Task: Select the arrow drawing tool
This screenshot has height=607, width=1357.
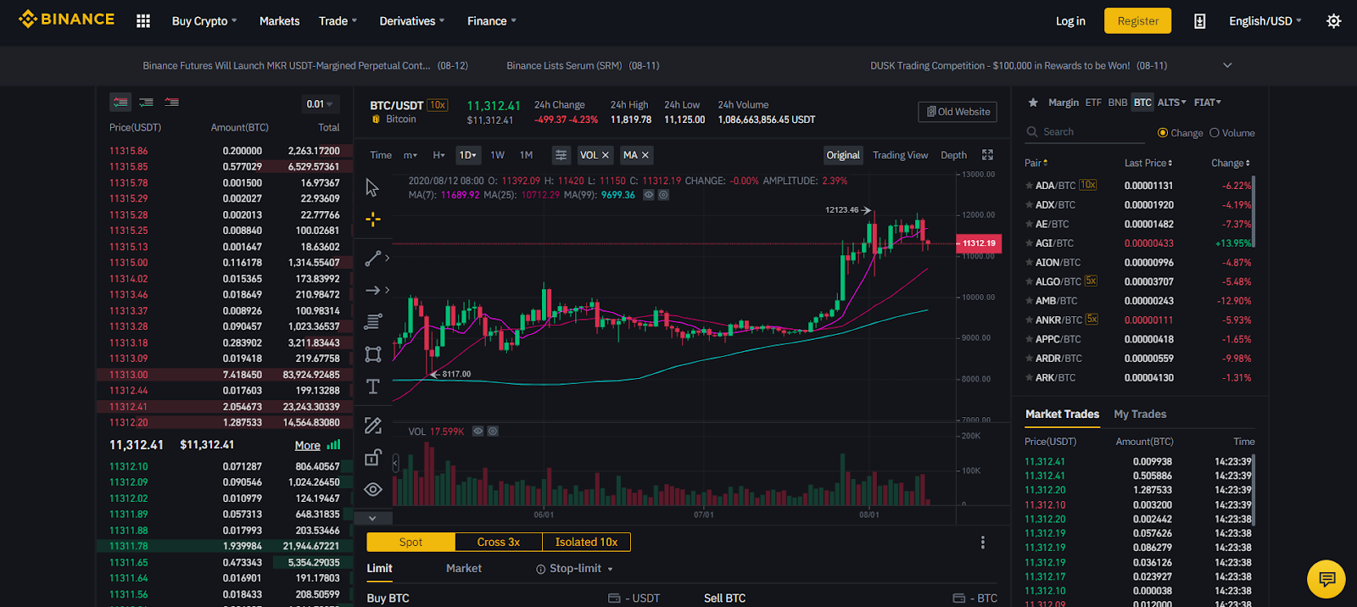Action: pos(372,290)
